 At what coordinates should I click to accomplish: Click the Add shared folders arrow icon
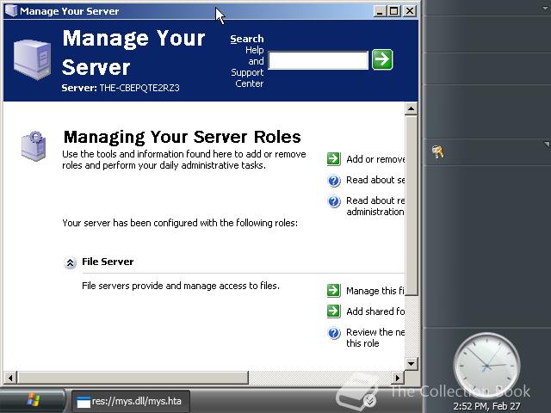pos(333,311)
